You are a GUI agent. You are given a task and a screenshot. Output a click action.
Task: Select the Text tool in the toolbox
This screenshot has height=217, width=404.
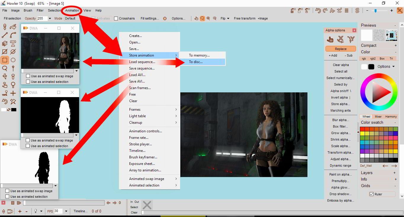pos(13,44)
